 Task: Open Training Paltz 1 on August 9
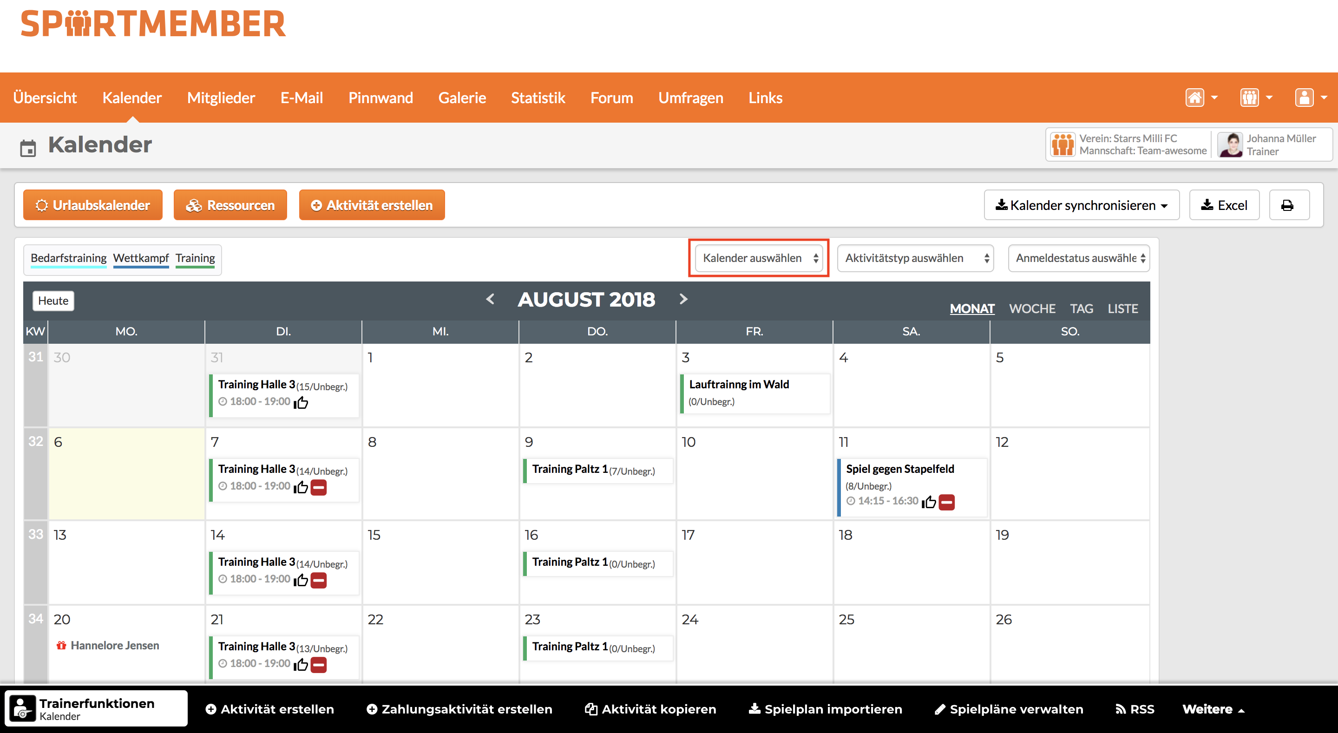pos(598,471)
